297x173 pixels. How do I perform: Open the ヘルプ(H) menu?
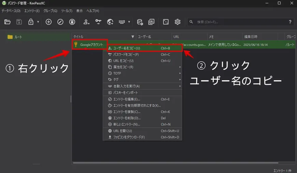click(x=93, y=11)
